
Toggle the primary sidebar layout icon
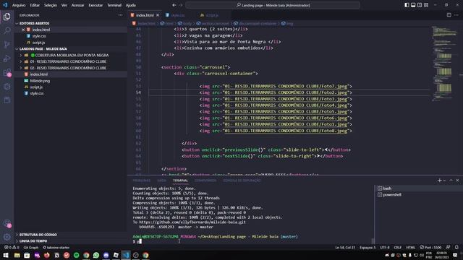[x=407, y=5]
